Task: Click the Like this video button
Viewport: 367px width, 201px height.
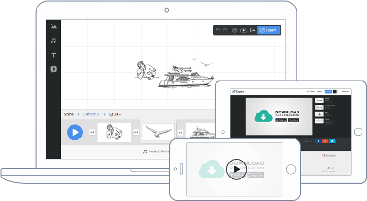Action: click(329, 155)
